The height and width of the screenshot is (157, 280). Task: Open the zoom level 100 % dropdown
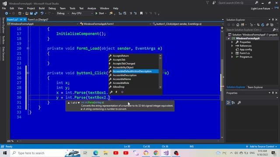[17, 141]
